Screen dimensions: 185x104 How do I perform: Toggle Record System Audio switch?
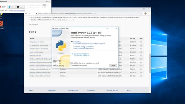click(x=44, y=5)
